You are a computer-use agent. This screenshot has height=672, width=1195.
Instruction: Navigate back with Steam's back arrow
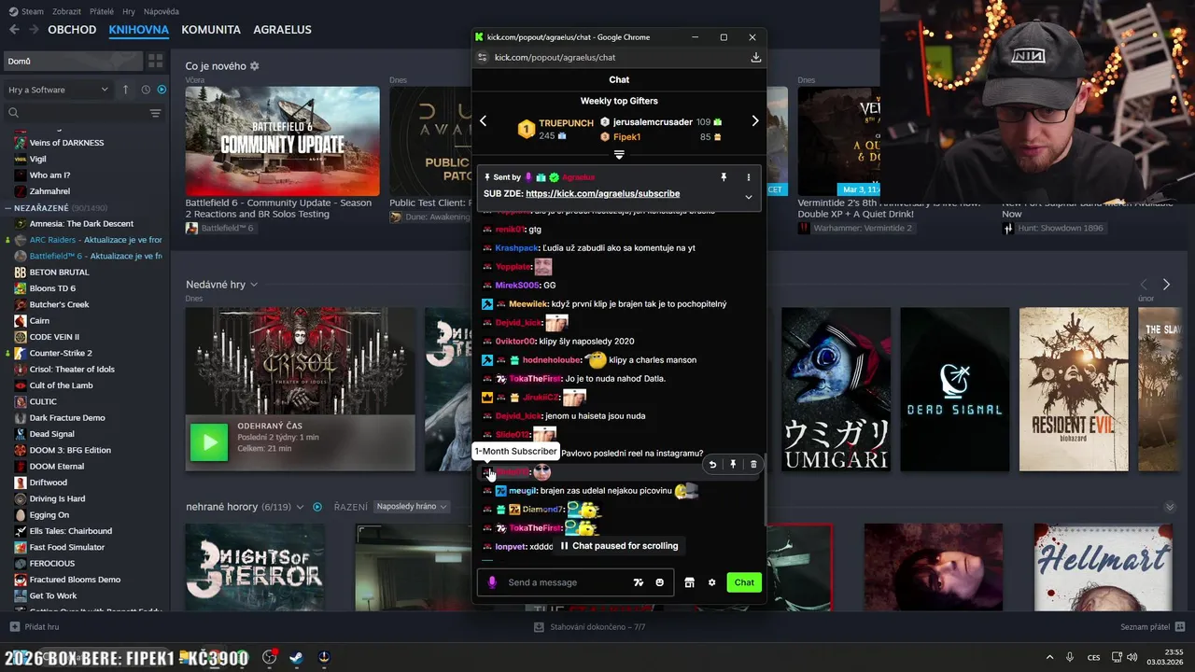click(x=14, y=30)
